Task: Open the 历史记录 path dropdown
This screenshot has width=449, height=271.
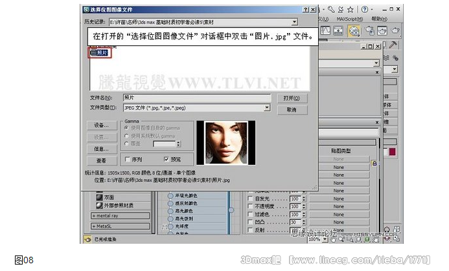Action: click(294, 22)
